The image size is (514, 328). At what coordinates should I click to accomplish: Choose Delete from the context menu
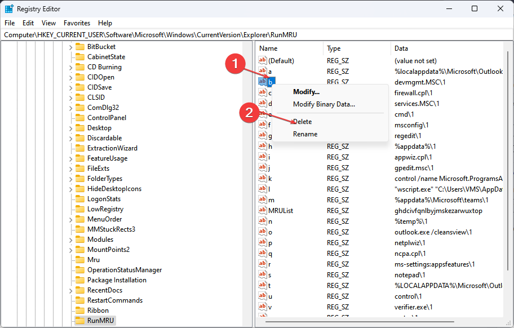[303, 122]
